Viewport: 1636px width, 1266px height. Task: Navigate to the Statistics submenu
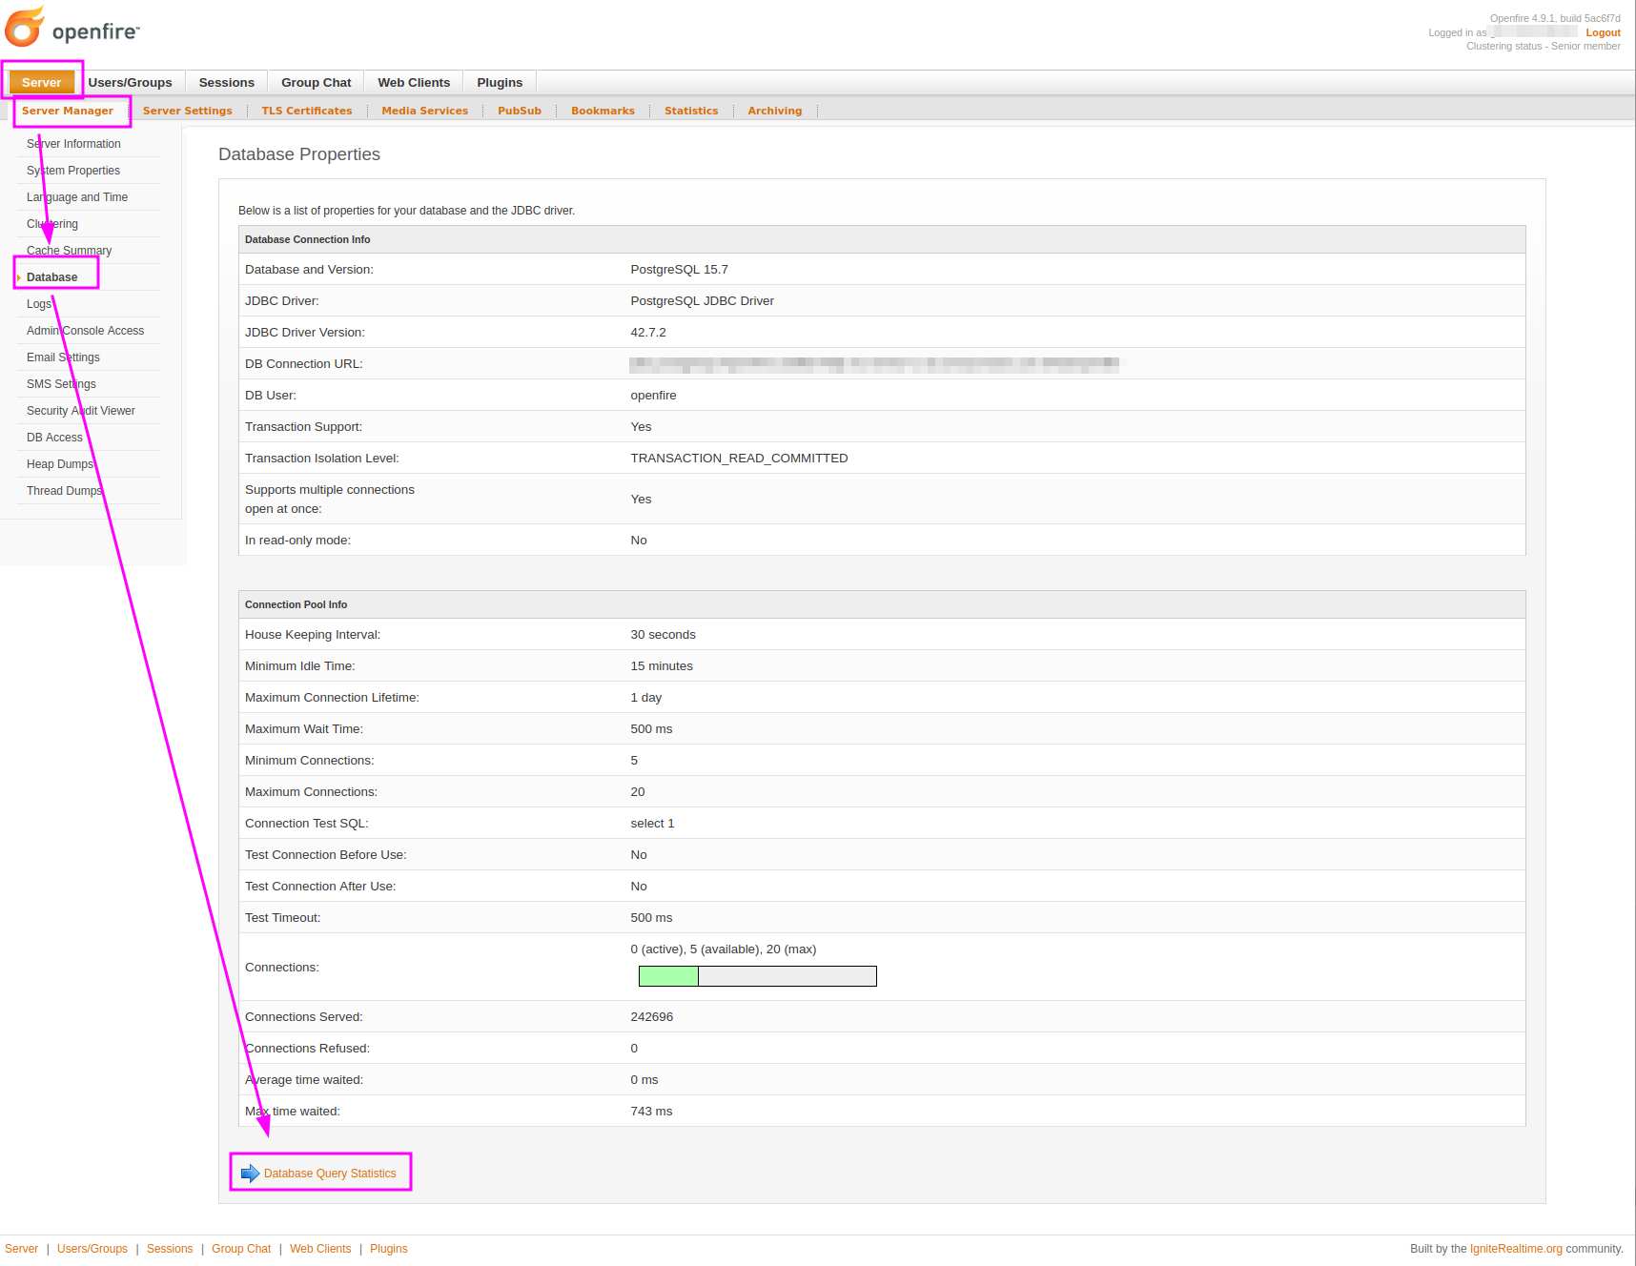690,111
